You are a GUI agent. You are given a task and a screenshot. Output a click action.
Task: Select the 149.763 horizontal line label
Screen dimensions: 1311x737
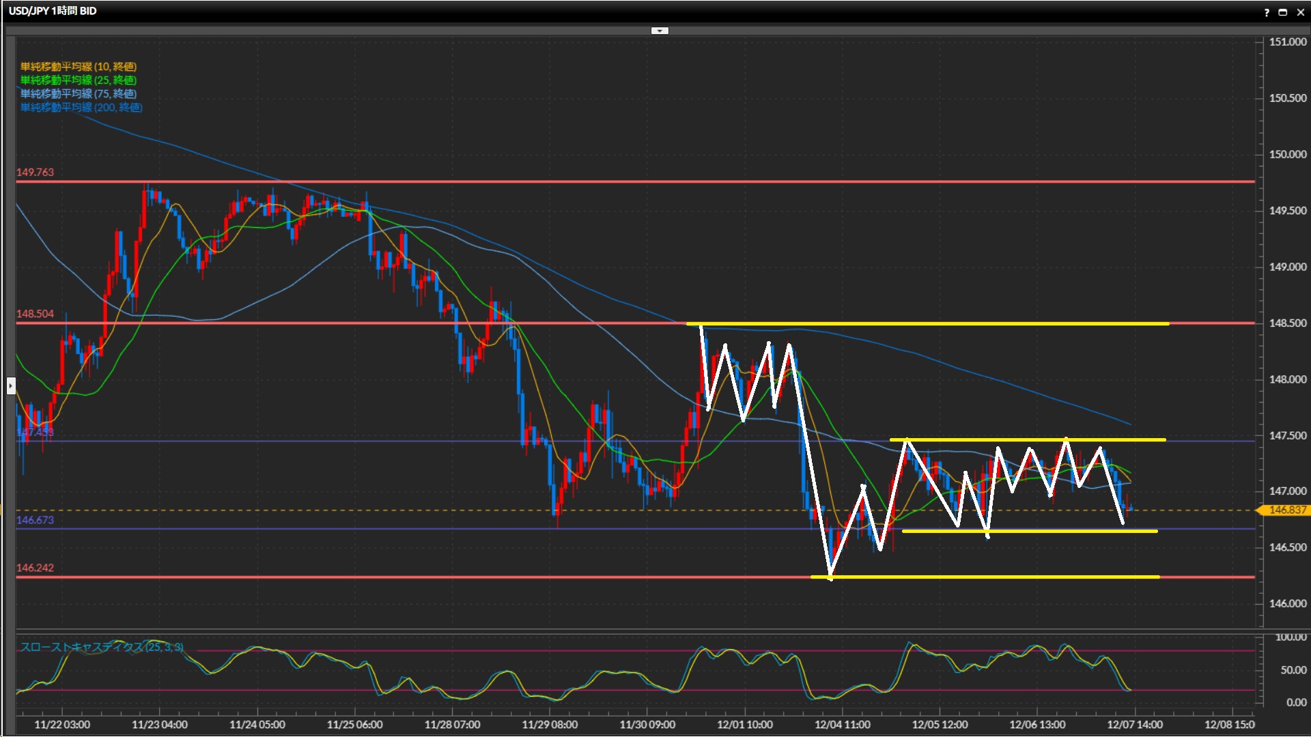35,172
